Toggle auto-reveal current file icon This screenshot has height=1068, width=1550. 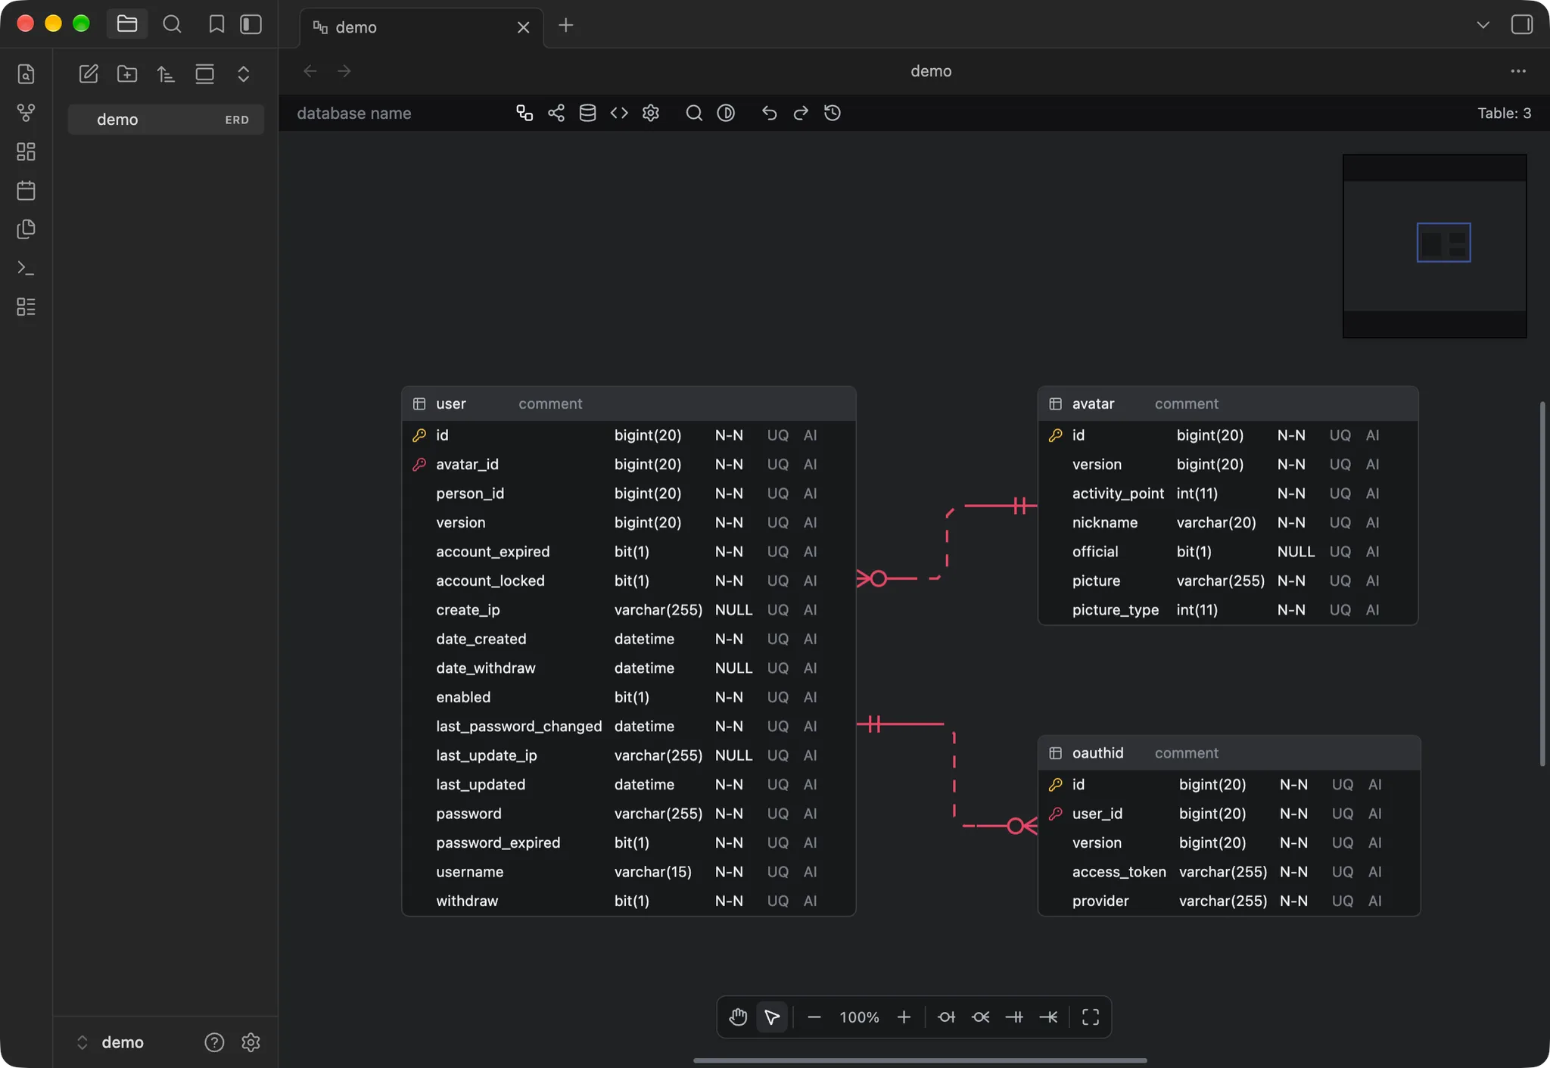pos(204,73)
